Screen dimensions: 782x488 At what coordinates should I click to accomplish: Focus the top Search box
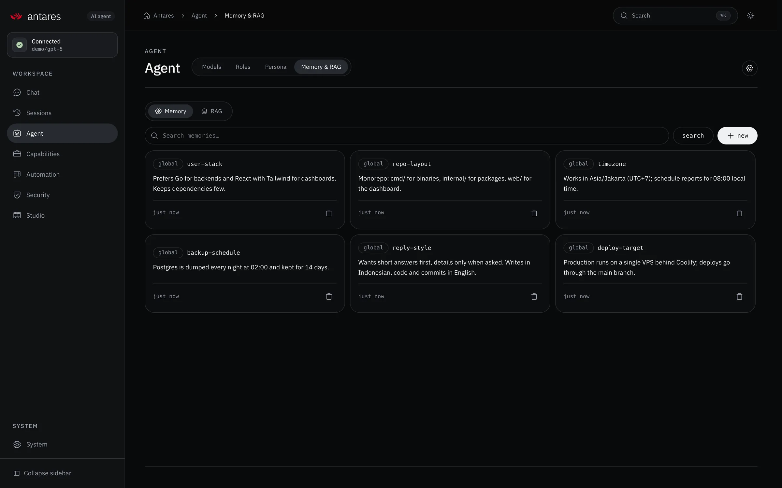[x=675, y=16]
